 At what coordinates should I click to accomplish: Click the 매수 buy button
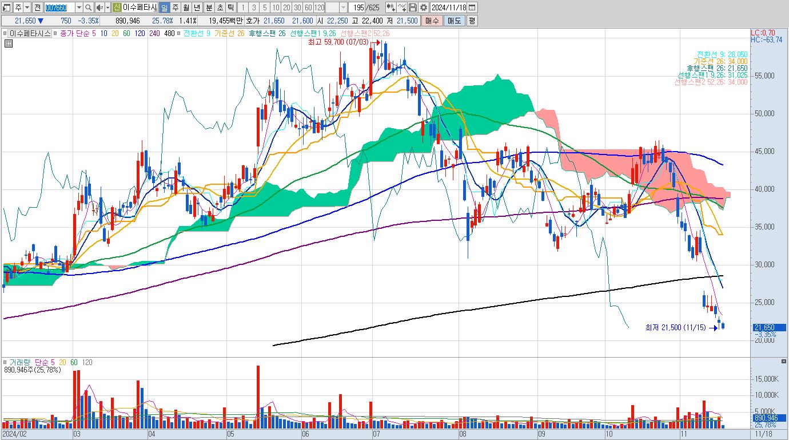click(x=432, y=21)
